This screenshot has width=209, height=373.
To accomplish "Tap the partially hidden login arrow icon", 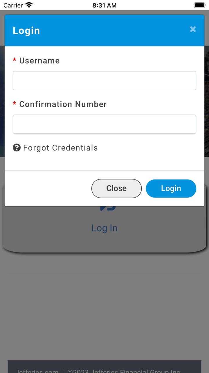I will 108,208.
